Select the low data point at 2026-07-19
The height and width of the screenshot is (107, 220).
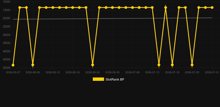(x=172, y=65)
